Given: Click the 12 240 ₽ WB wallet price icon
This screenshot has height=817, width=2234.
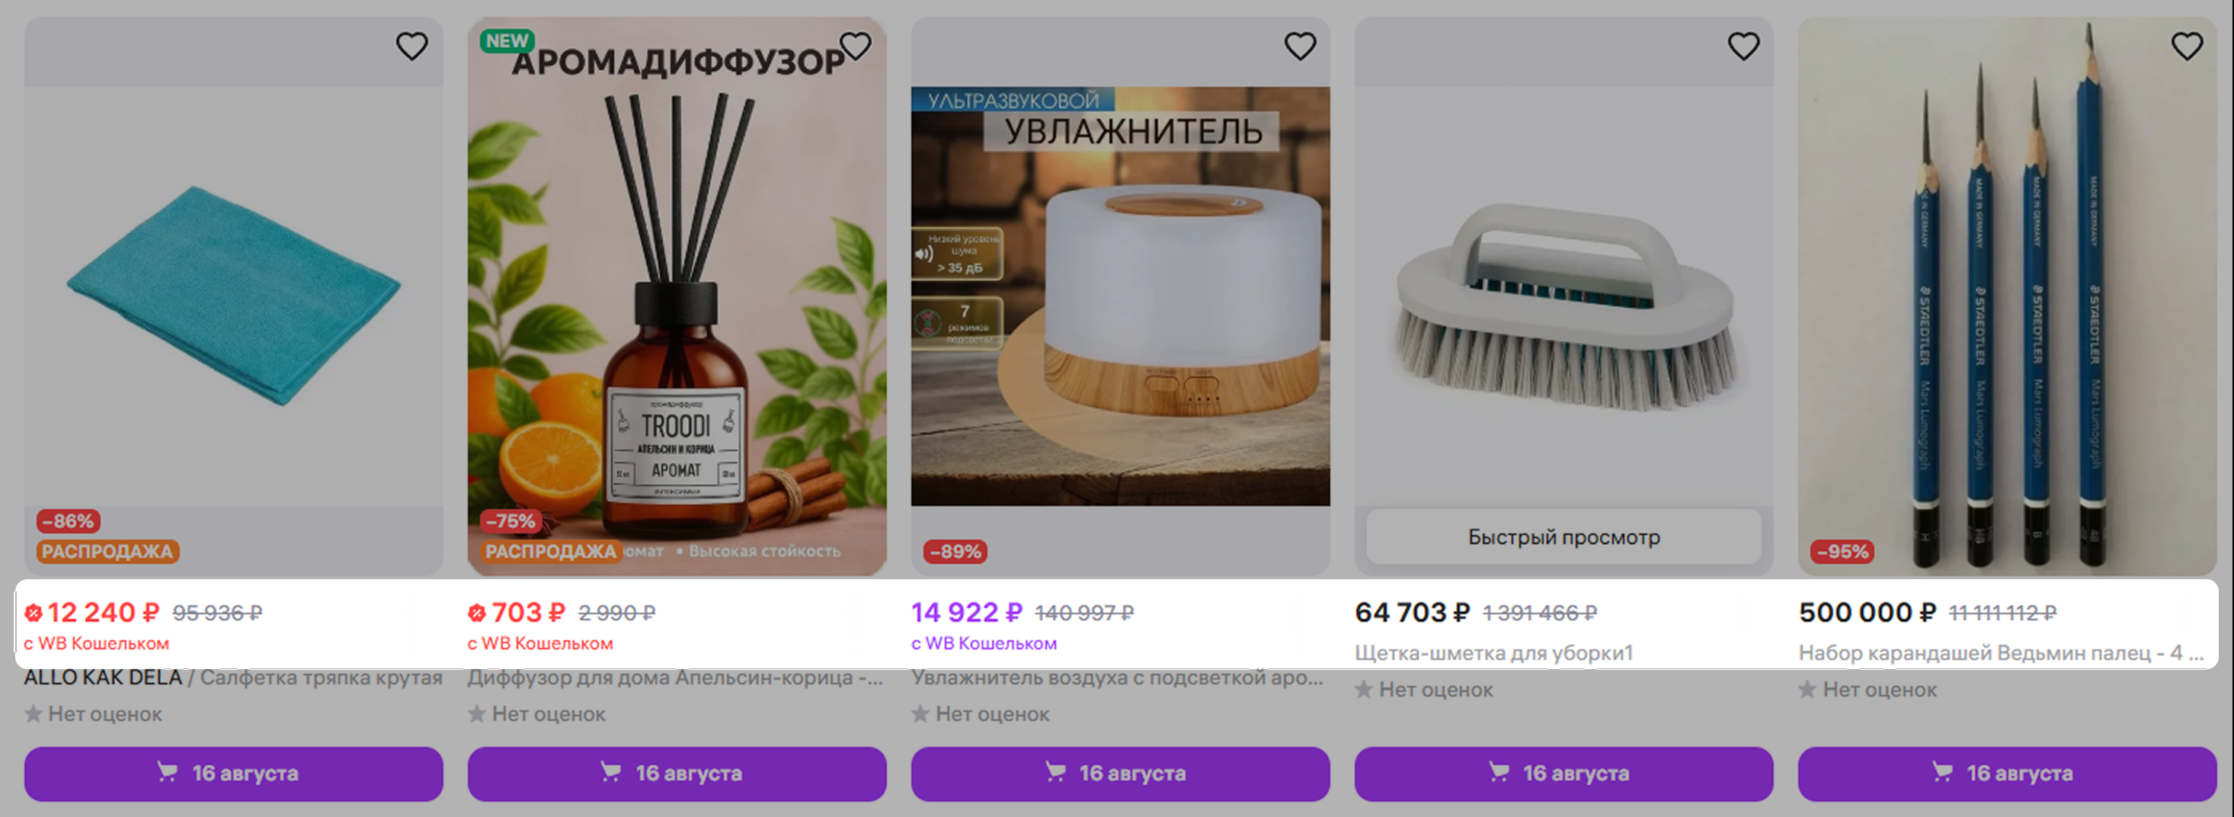Looking at the screenshot, I should point(34,614).
